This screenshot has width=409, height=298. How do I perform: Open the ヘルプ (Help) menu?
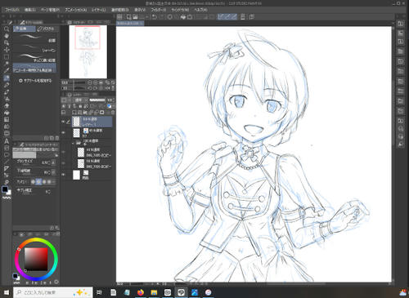200,10
